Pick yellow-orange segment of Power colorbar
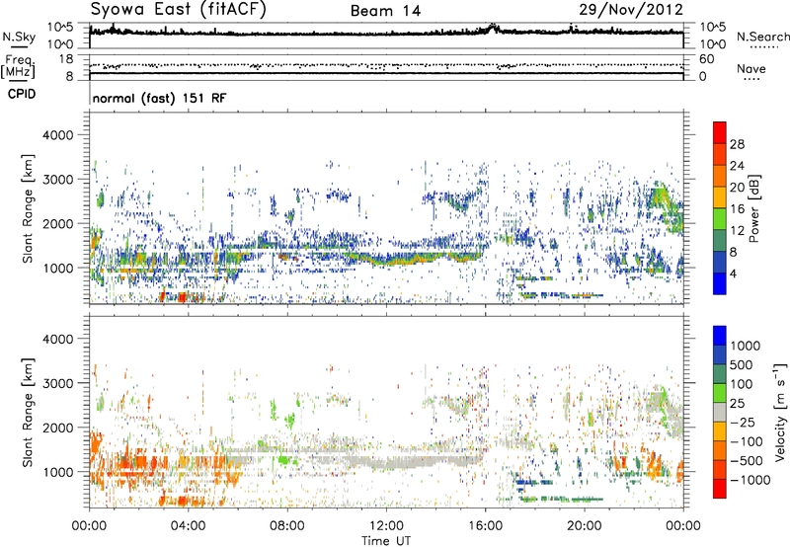 [x=720, y=197]
